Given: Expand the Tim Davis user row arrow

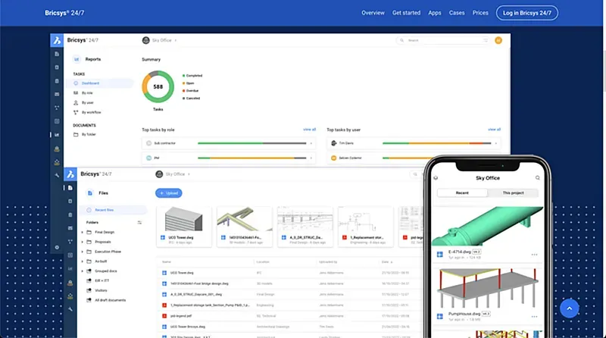Looking at the screenshot, I should click(x=496, y=143).
